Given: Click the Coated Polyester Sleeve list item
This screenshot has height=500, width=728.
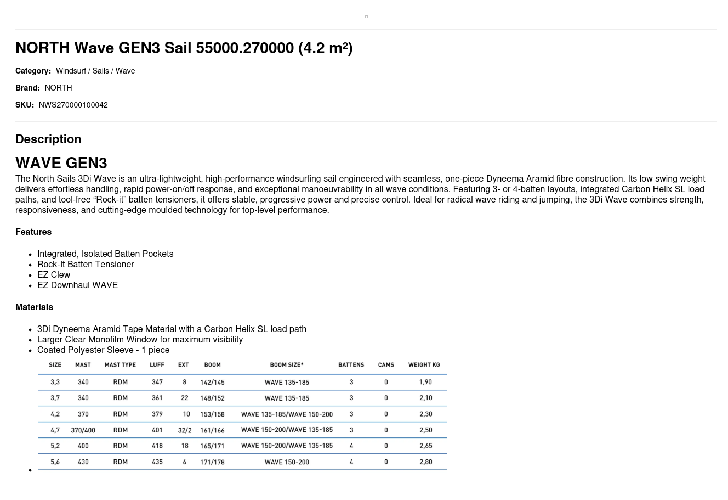Looking at the screenshot, I should click(103, 350).
